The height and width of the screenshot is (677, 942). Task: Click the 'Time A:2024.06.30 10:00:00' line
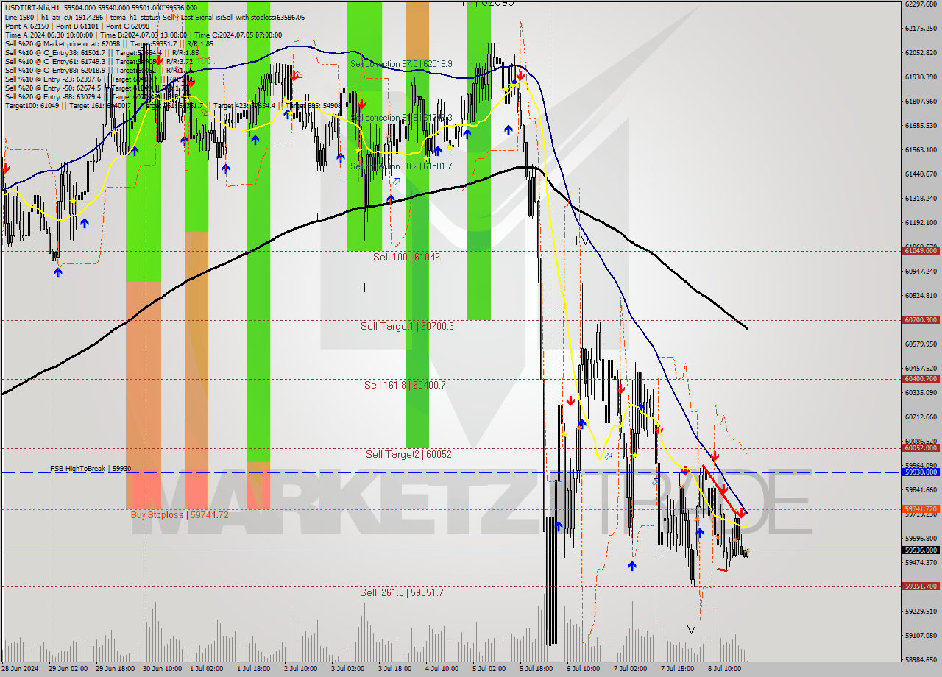click(49, 35)
